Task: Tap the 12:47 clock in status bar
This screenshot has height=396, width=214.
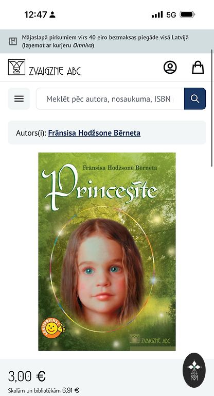Action: tap(35, 14)
